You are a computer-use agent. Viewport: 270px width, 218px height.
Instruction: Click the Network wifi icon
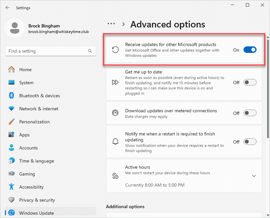tap(11, 109)
